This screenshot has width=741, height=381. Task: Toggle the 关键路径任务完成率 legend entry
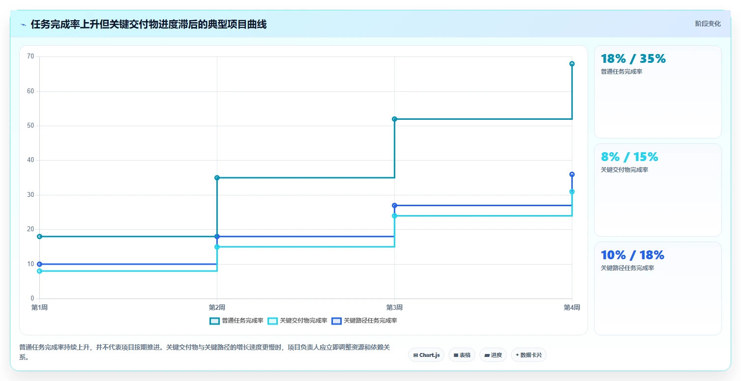(364, 321)
